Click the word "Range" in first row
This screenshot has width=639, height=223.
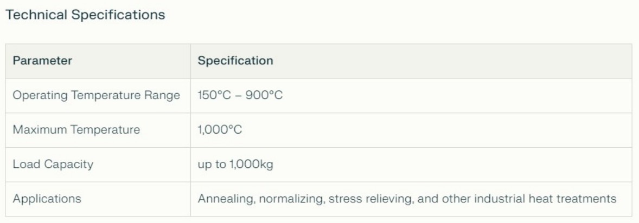(x=164, y=95)
